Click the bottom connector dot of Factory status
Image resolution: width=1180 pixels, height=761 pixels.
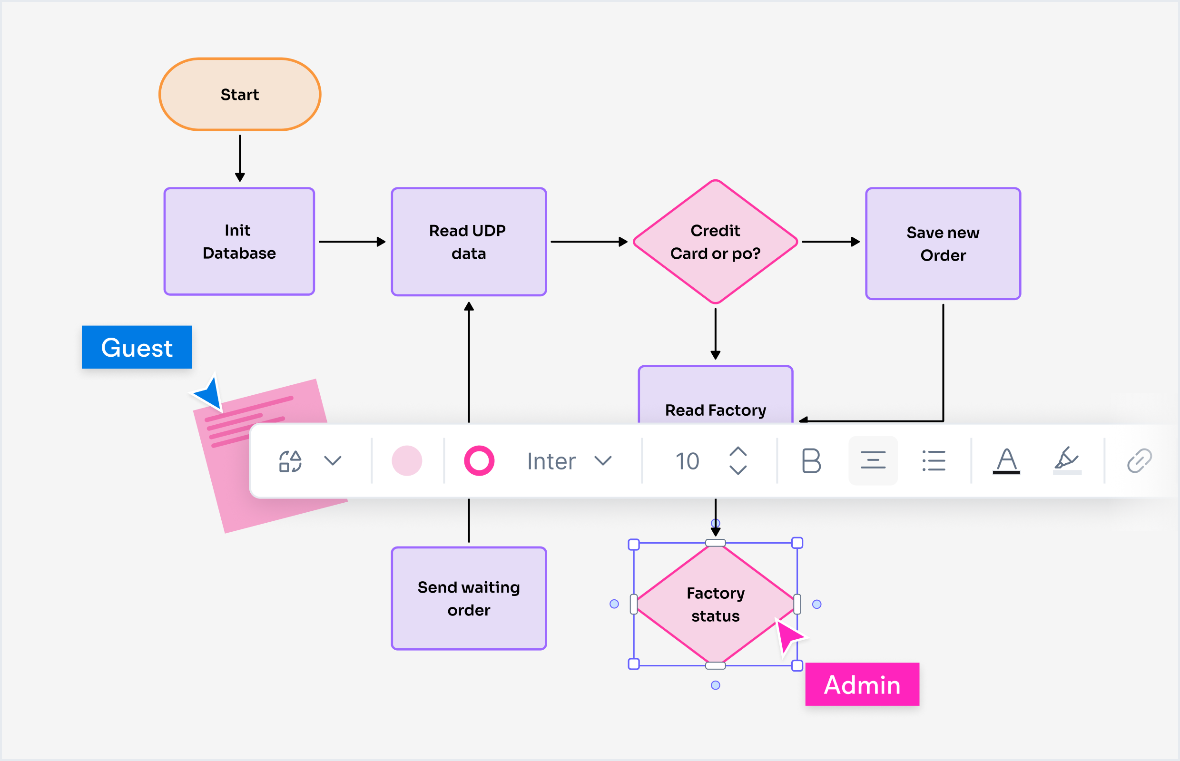(x=715, y=685)
